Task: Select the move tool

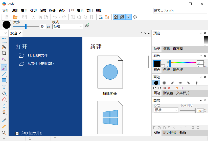Action: click(4, 60)
